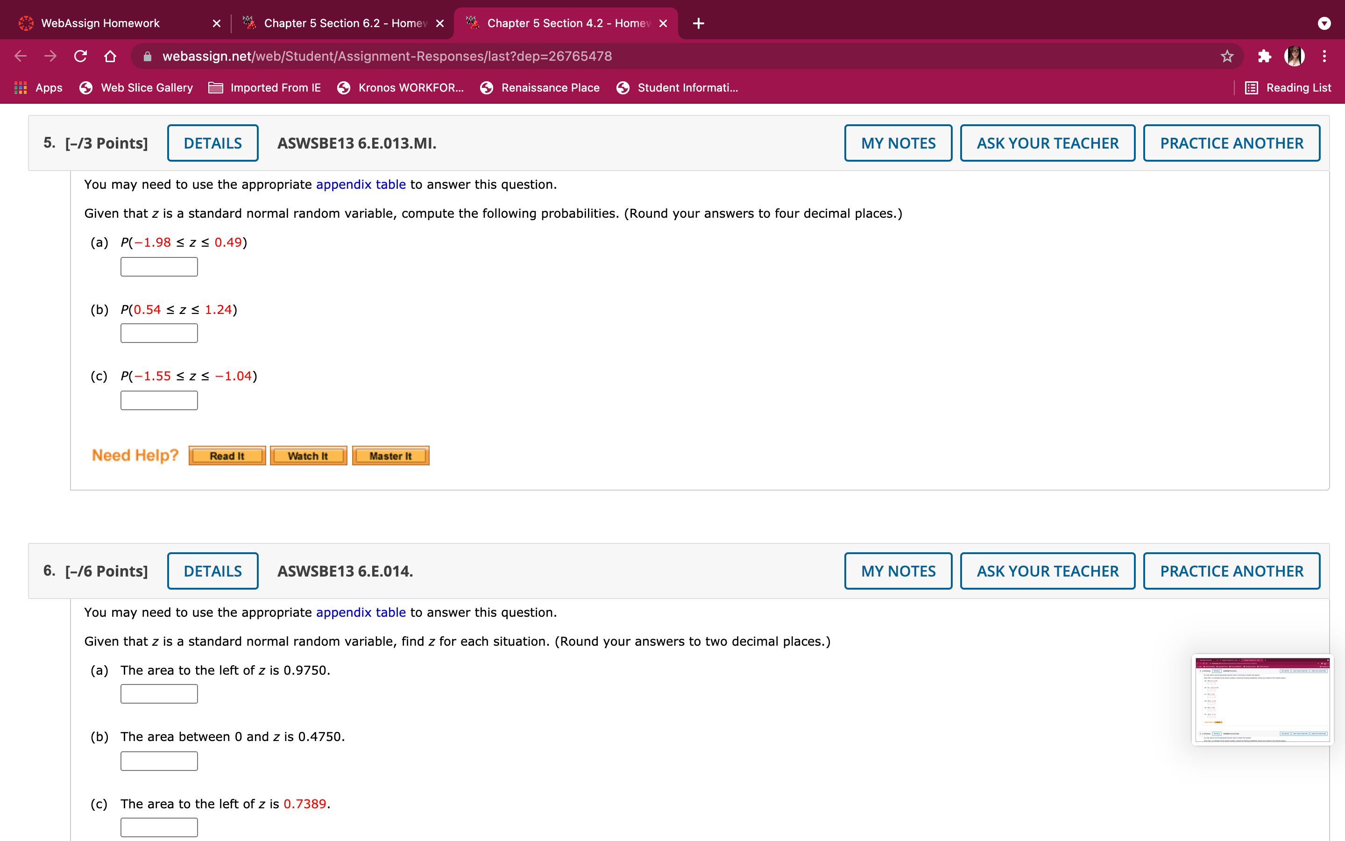Open the appendix table link in question 5

[x=361, y=185]
